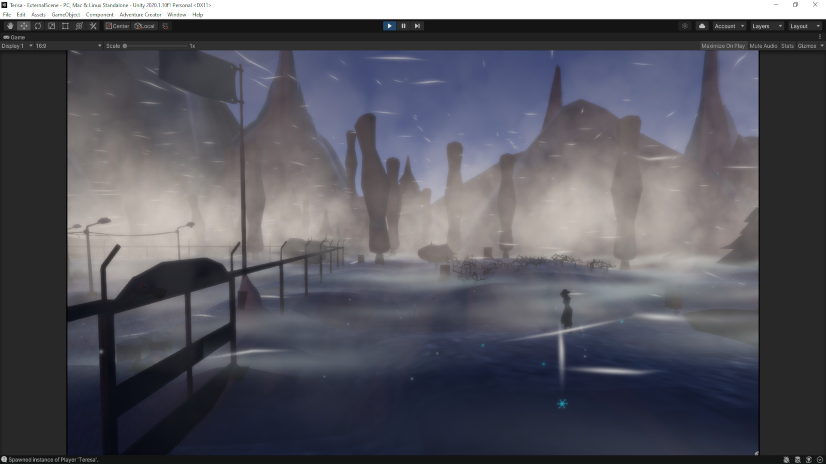Click the checkmark activity icon in status bar

pyautogui.click(x=820, y=460)
